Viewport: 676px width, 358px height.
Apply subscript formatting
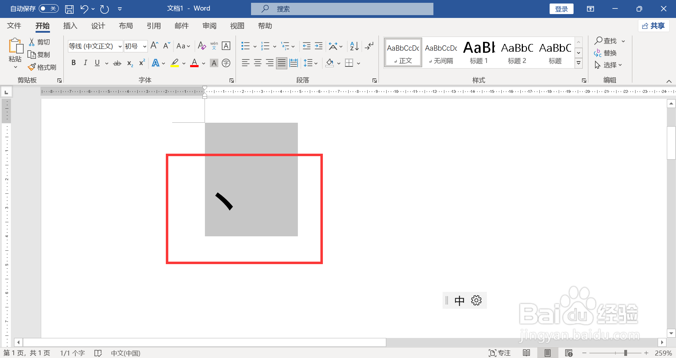coord(130,63)
